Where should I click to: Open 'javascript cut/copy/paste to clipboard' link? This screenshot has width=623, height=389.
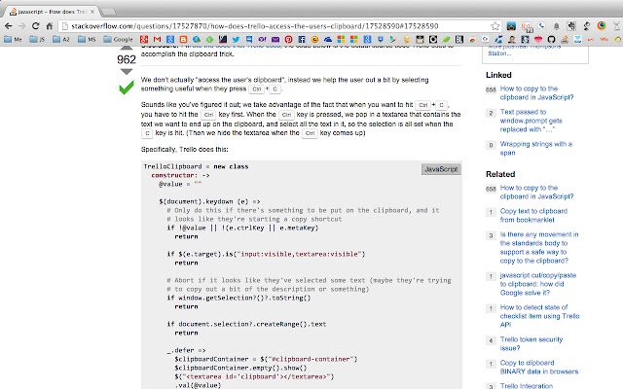point(538,284)
